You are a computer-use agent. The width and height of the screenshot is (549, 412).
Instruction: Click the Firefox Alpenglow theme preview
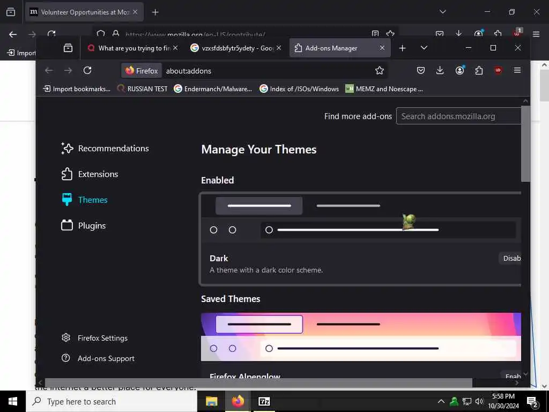(x=361, y=337)
